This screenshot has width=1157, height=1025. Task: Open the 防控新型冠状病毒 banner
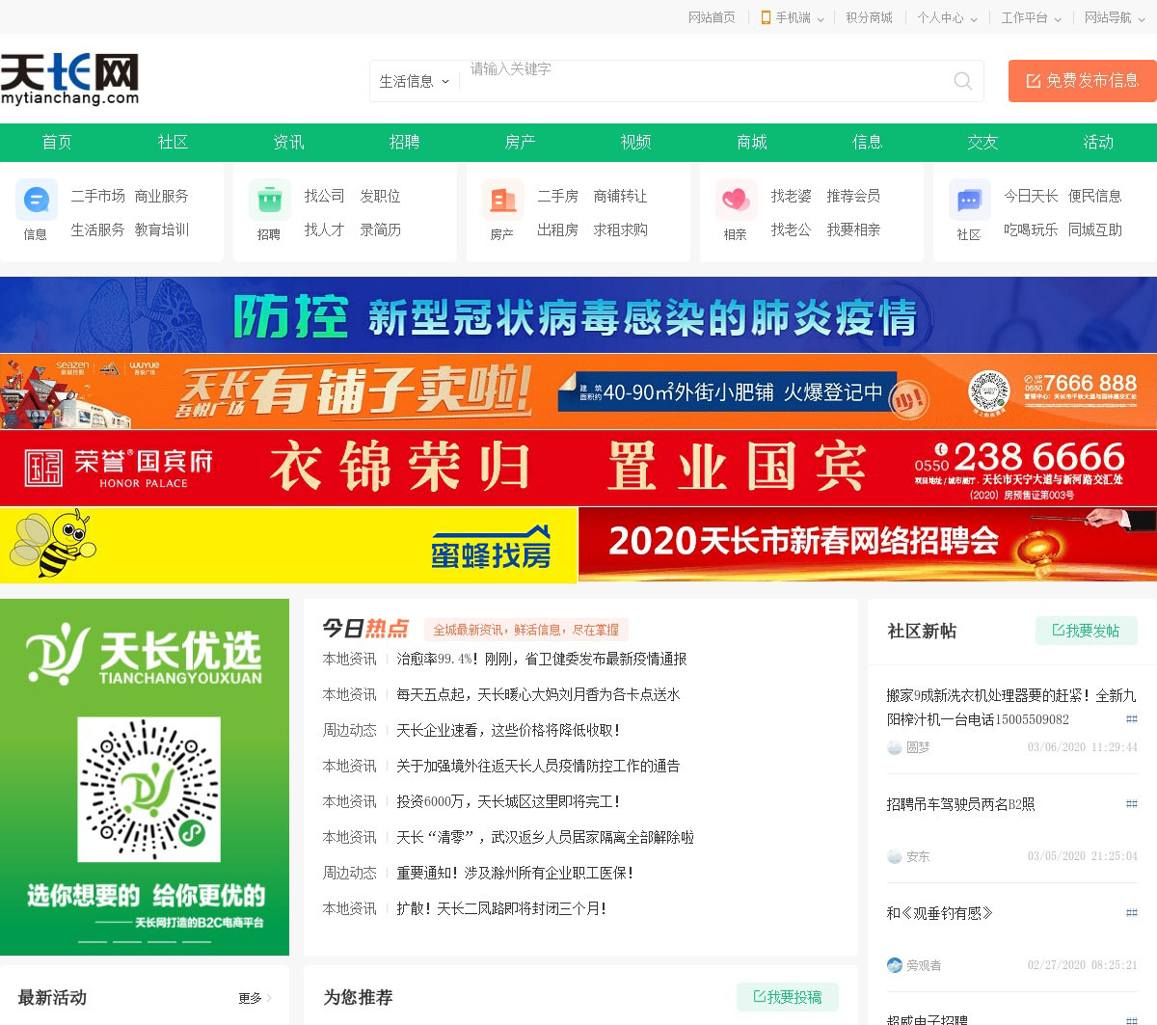(x=578, y=315)
